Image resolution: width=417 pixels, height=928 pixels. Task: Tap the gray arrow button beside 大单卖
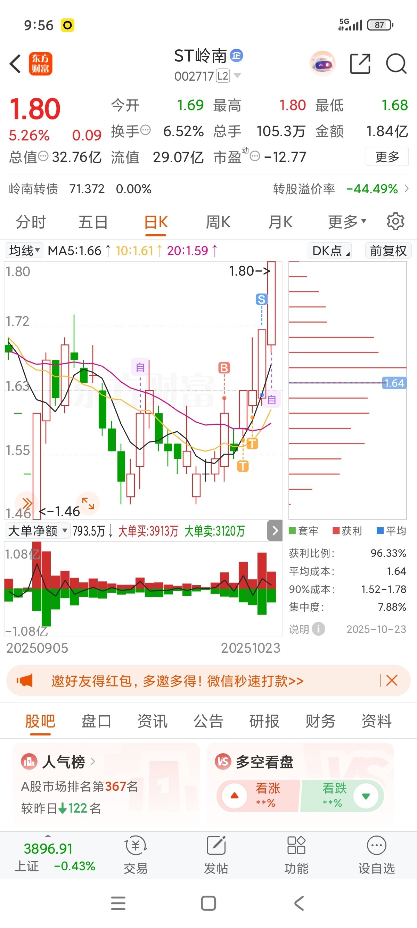click(275, 530)
